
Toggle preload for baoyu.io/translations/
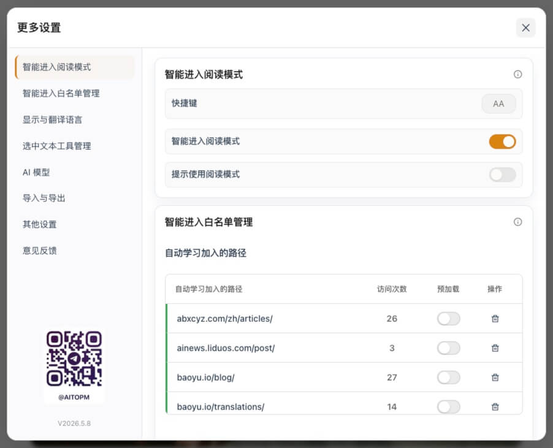click(x=448, y=407)
